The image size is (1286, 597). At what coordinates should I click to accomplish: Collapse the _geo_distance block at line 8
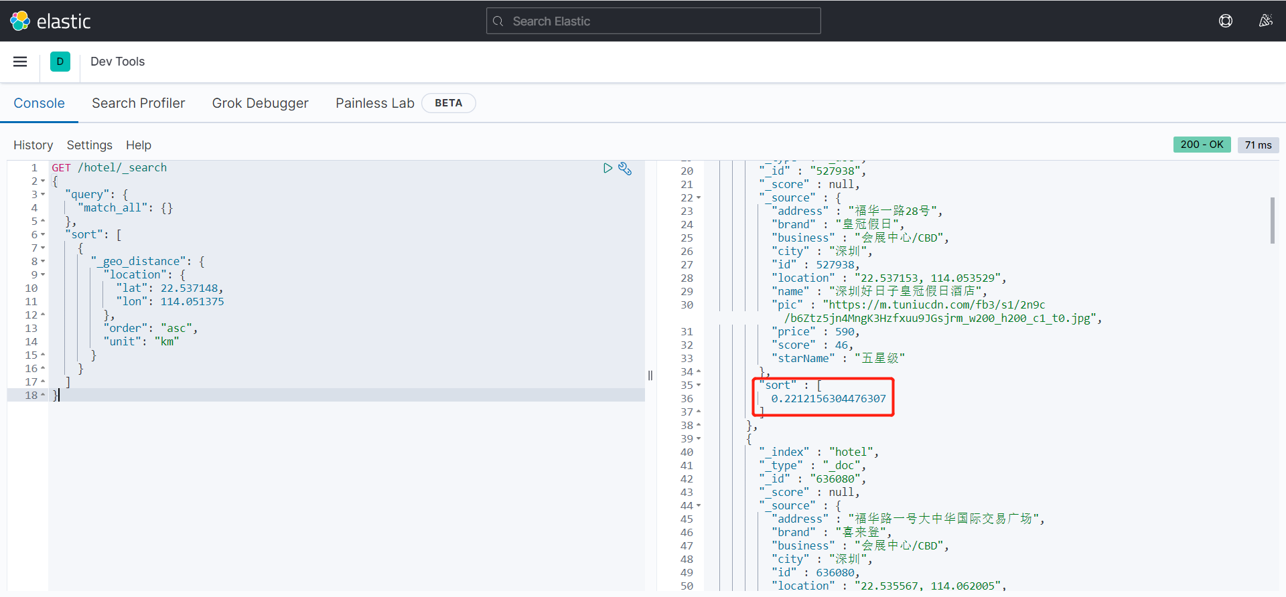pyautogui.click(x=43, y=262)
